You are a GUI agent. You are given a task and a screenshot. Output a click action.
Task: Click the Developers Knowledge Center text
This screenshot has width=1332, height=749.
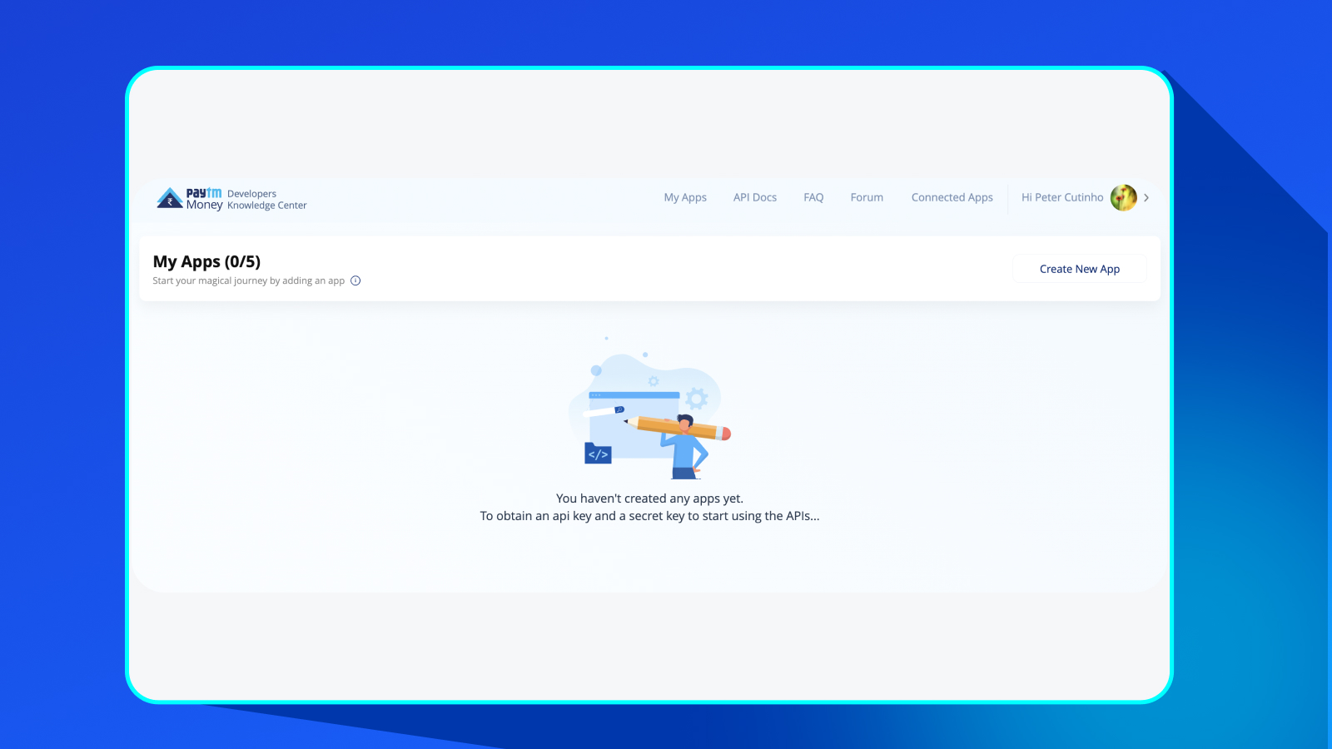(x=266, y=198)
